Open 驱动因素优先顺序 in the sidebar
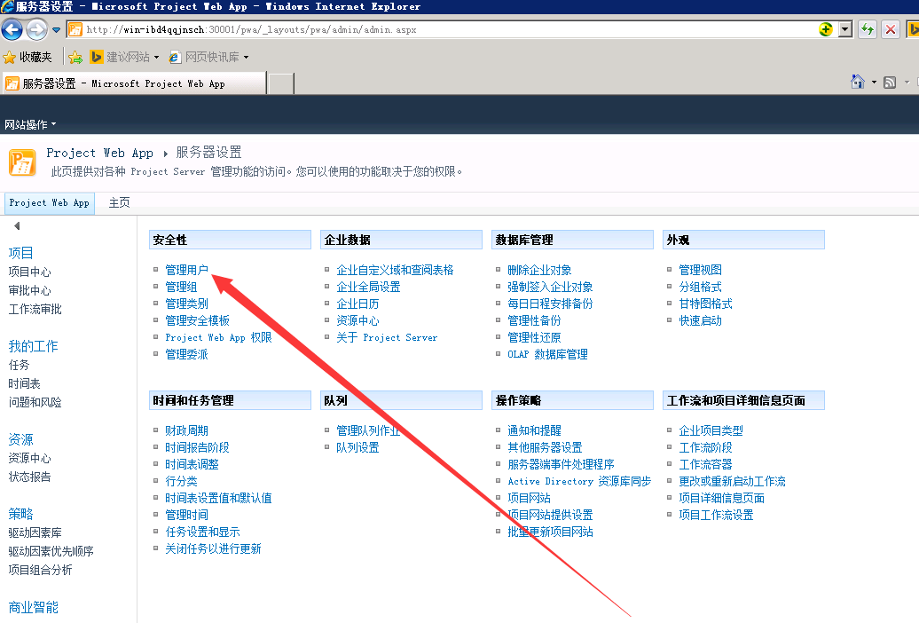This screenshot has width=919, height=623. 51,551
